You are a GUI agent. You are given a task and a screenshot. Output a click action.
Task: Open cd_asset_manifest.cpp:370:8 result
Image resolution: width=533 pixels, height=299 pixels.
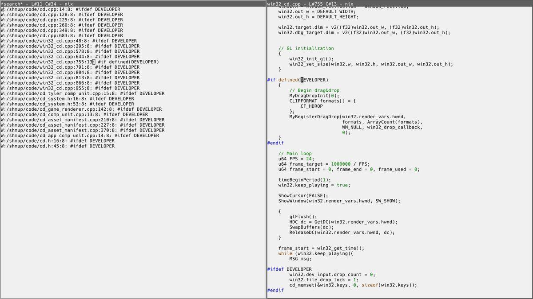pos(83,130)
